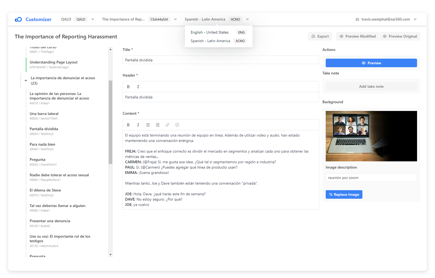Select Pantalla dividida page in list
The image size is (435, 278).
tap(65, 131)
